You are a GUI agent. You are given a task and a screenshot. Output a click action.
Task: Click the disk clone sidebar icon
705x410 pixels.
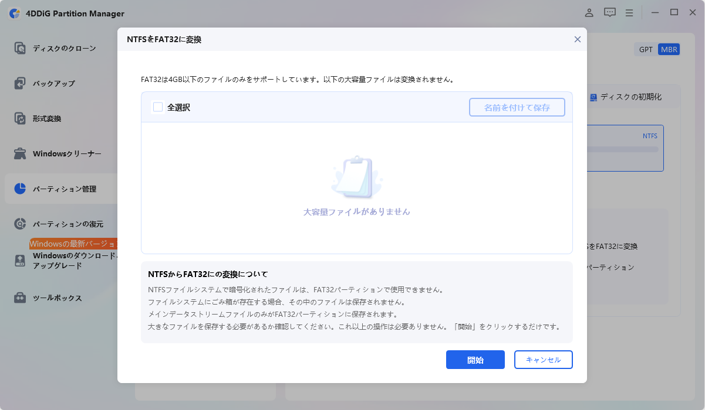point(20,48)
